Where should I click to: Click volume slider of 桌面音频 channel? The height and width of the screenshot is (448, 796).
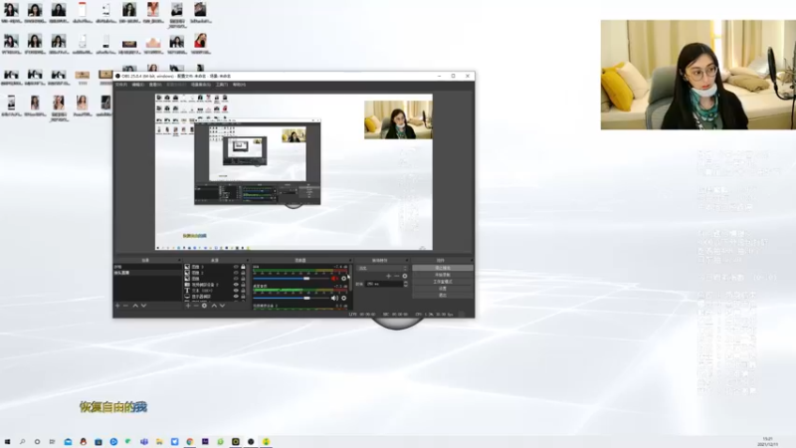point(292,298)
